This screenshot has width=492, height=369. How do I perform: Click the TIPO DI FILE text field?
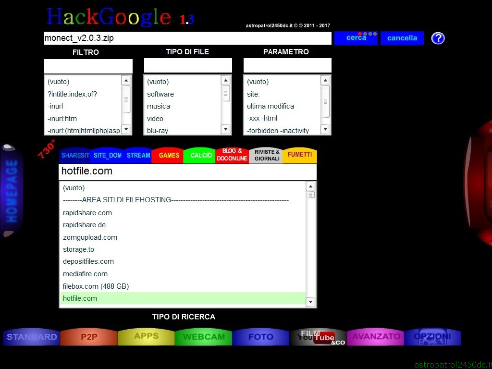click(x=188, y=65)
